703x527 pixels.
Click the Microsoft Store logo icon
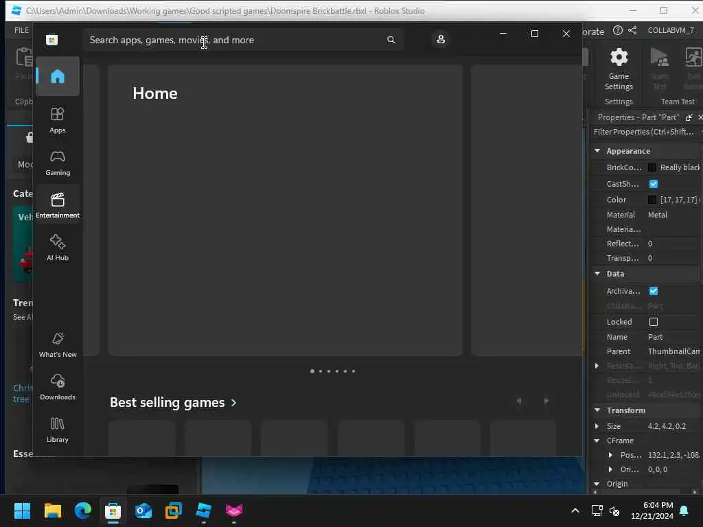point(52,40)
